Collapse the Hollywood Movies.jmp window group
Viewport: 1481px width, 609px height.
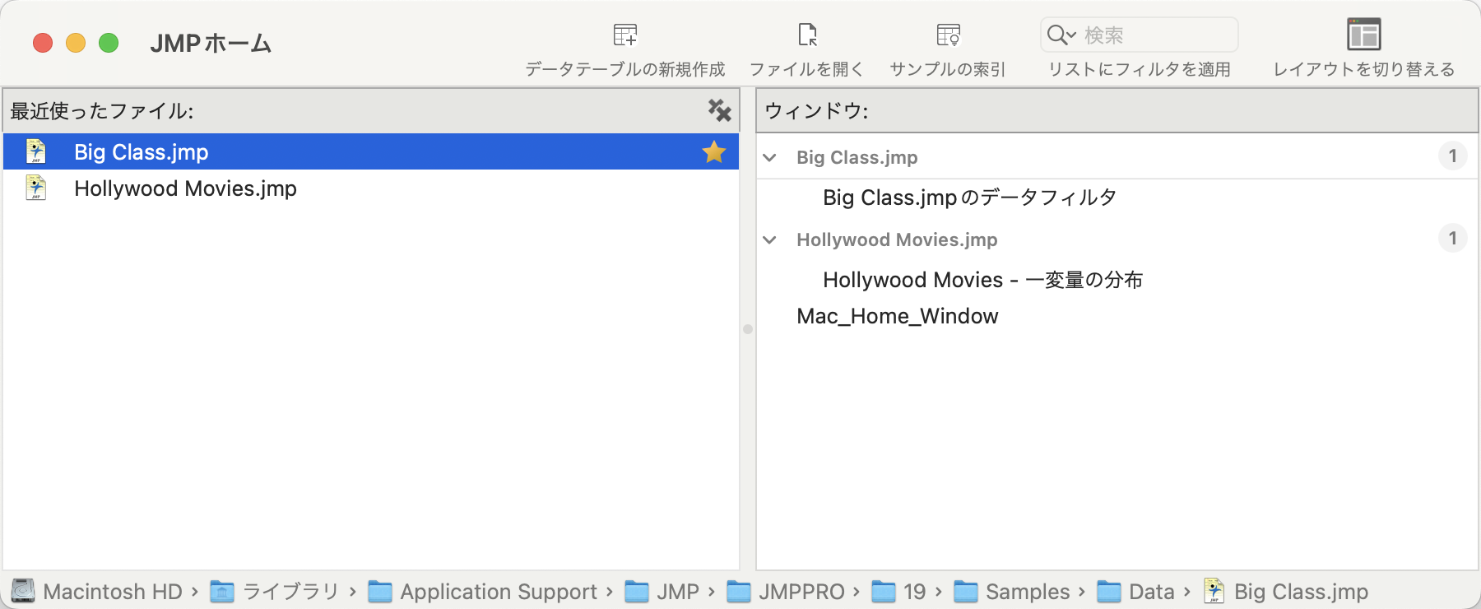[x=770, y=239]
